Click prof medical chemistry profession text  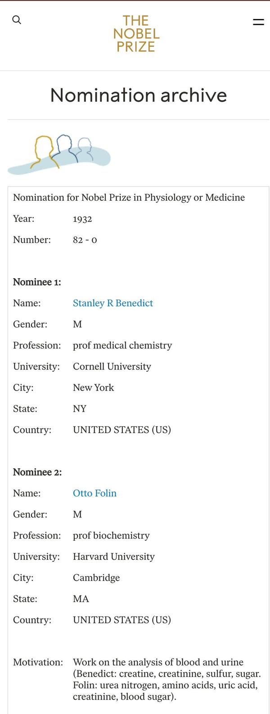pyautogui.click(x=122, y=345)
